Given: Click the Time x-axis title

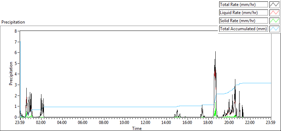Looking at the screenshot, I should tap(137, 128).
